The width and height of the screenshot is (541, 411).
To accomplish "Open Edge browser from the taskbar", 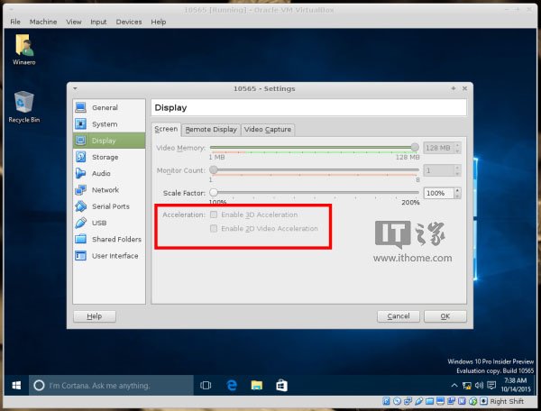I will click(x=231, y=385).
